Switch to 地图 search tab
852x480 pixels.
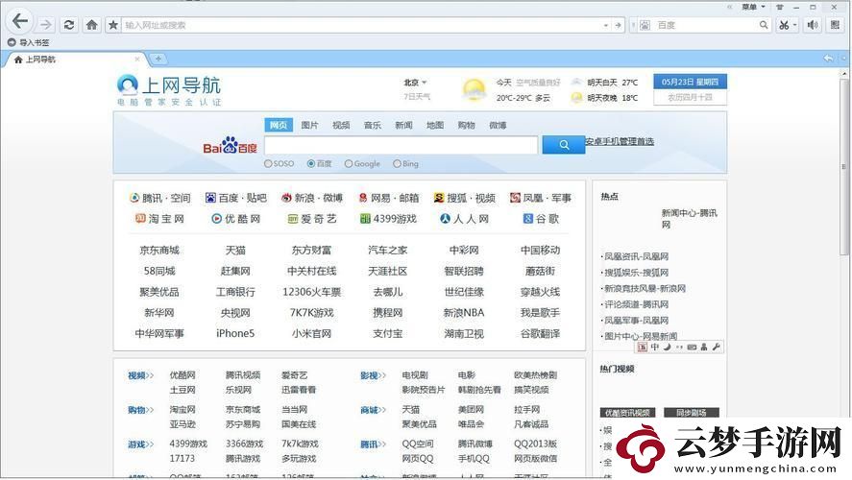(435, 125)
